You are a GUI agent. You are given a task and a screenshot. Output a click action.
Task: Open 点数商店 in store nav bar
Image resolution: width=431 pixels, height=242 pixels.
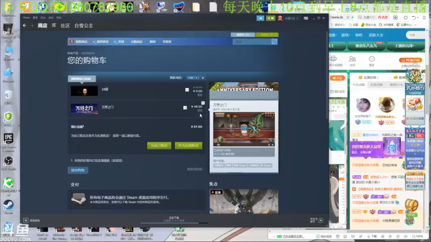[x=136, y=42]
